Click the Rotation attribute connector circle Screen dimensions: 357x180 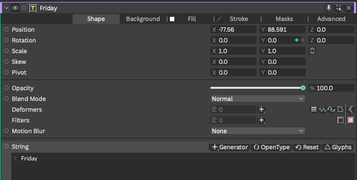click(x=6, y=40)
